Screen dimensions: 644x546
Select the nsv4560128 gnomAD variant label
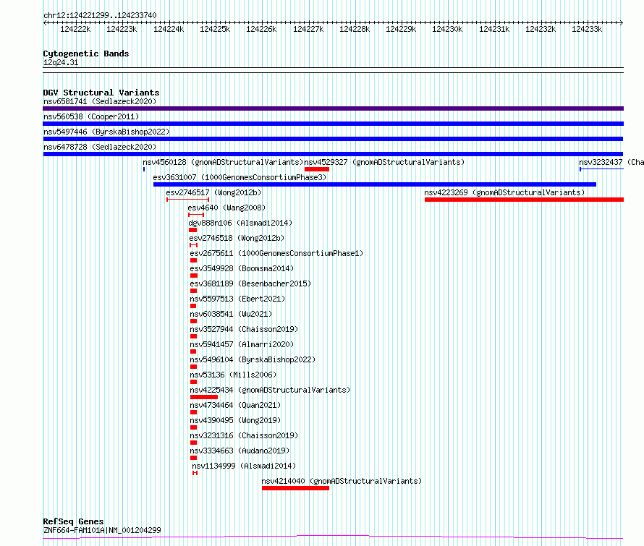click(x=223, y=162)
